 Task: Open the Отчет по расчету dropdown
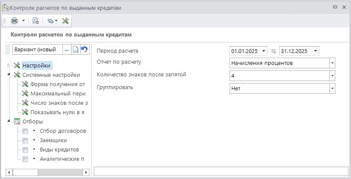(332, 63)
